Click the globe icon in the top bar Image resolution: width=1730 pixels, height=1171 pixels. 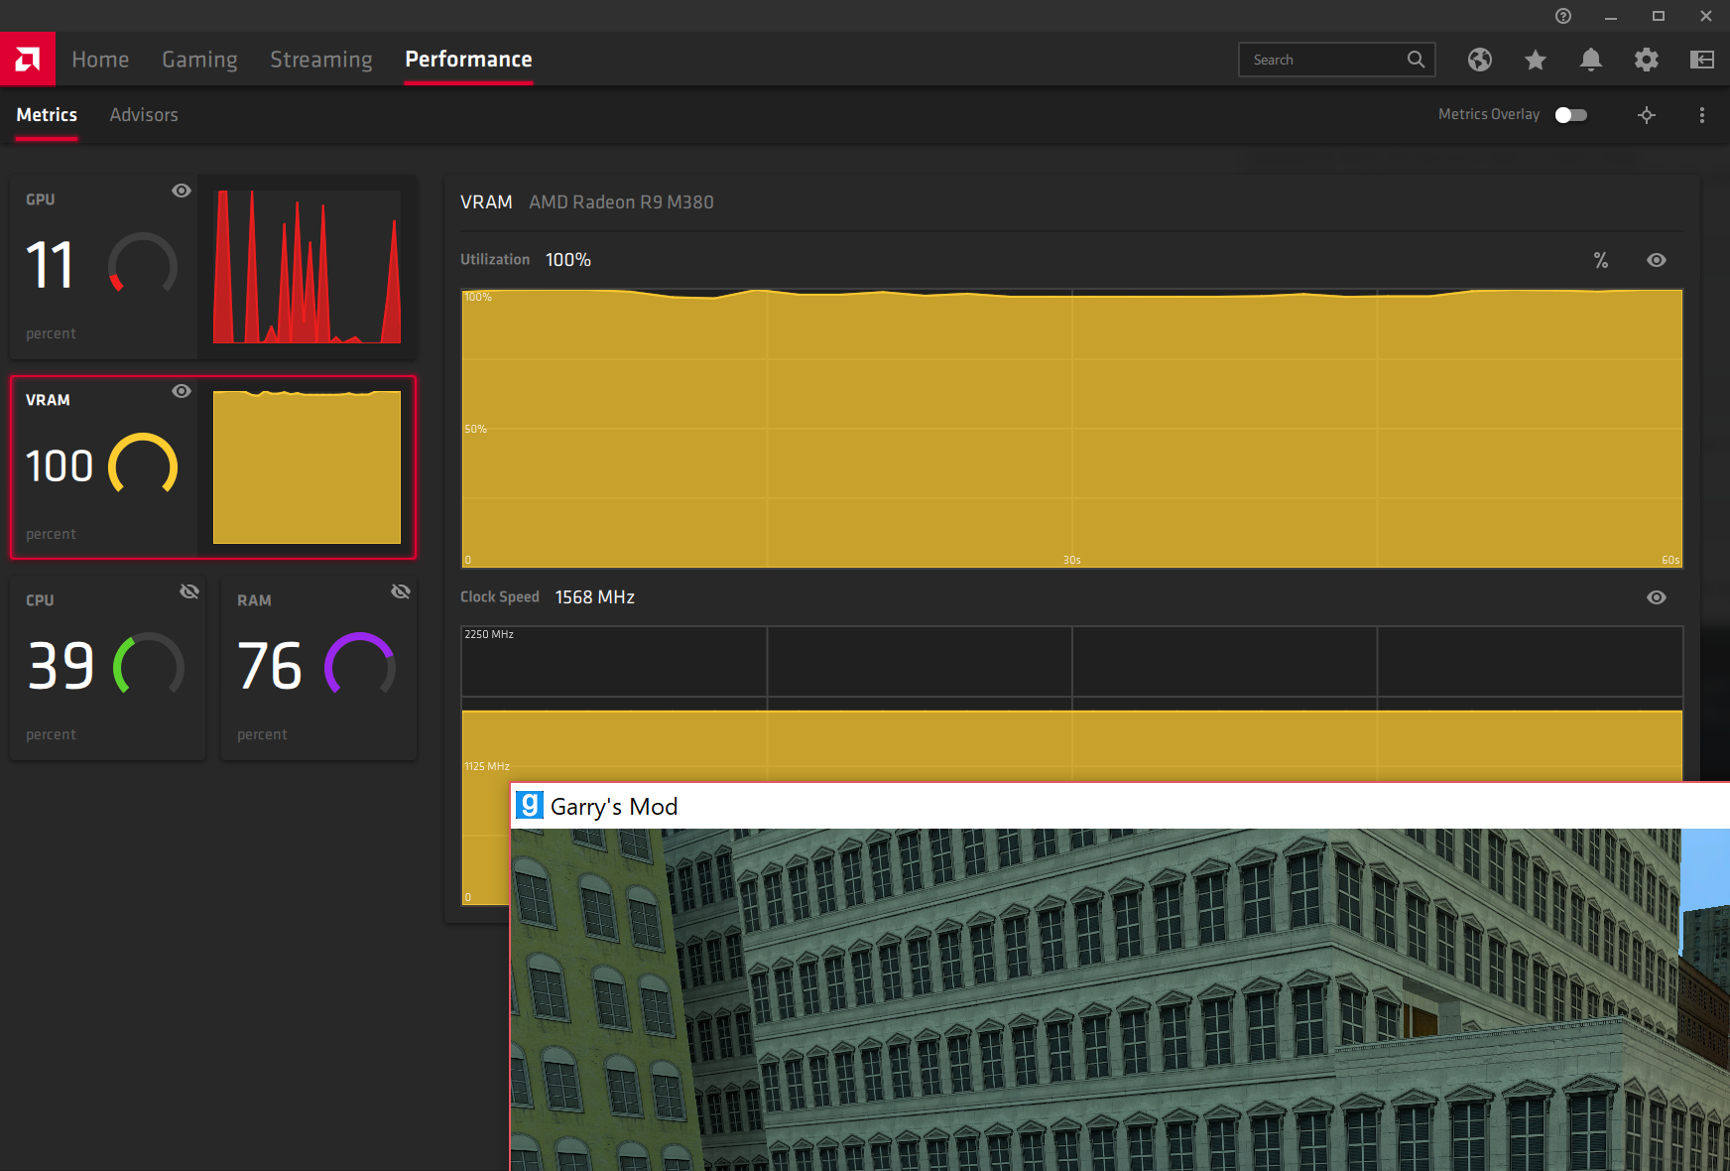[1479, 60]
